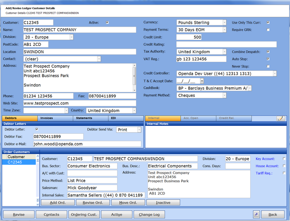This screenshot has height=221, width=290.
Task: Click the Debtor e-Mail field
Action: [x=87, y=144]
